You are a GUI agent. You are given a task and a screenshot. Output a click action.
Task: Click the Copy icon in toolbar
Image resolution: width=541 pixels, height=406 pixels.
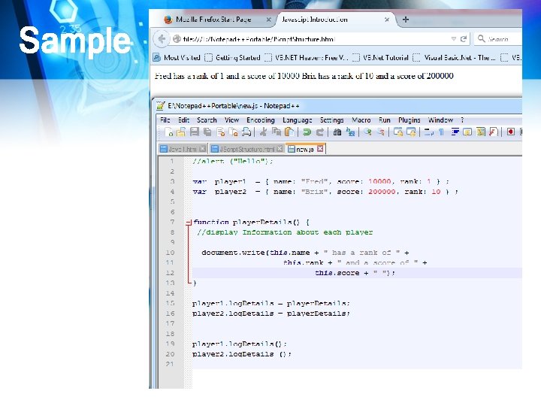tap(277, 132)
